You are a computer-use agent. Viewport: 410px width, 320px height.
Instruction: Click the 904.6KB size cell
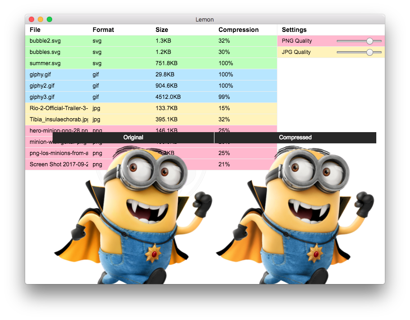[x=166, y=86]
